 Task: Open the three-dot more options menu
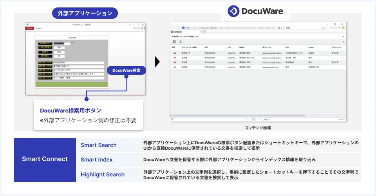pos(343,42)
